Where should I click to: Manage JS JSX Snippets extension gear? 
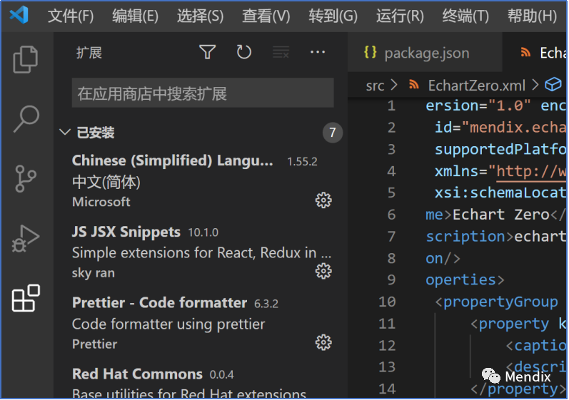tap(323, 271)
